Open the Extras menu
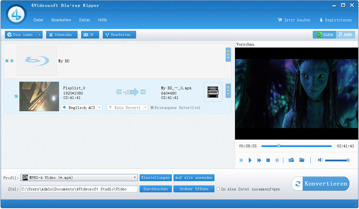Viewport: 359px width, 209px height. [x=85, y=20]
